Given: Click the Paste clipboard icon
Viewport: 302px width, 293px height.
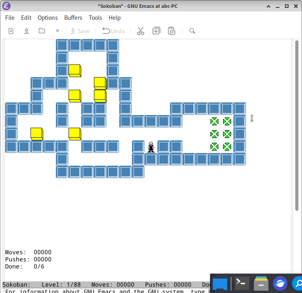Looking at the screenshot, I should [x=172, y=31].
